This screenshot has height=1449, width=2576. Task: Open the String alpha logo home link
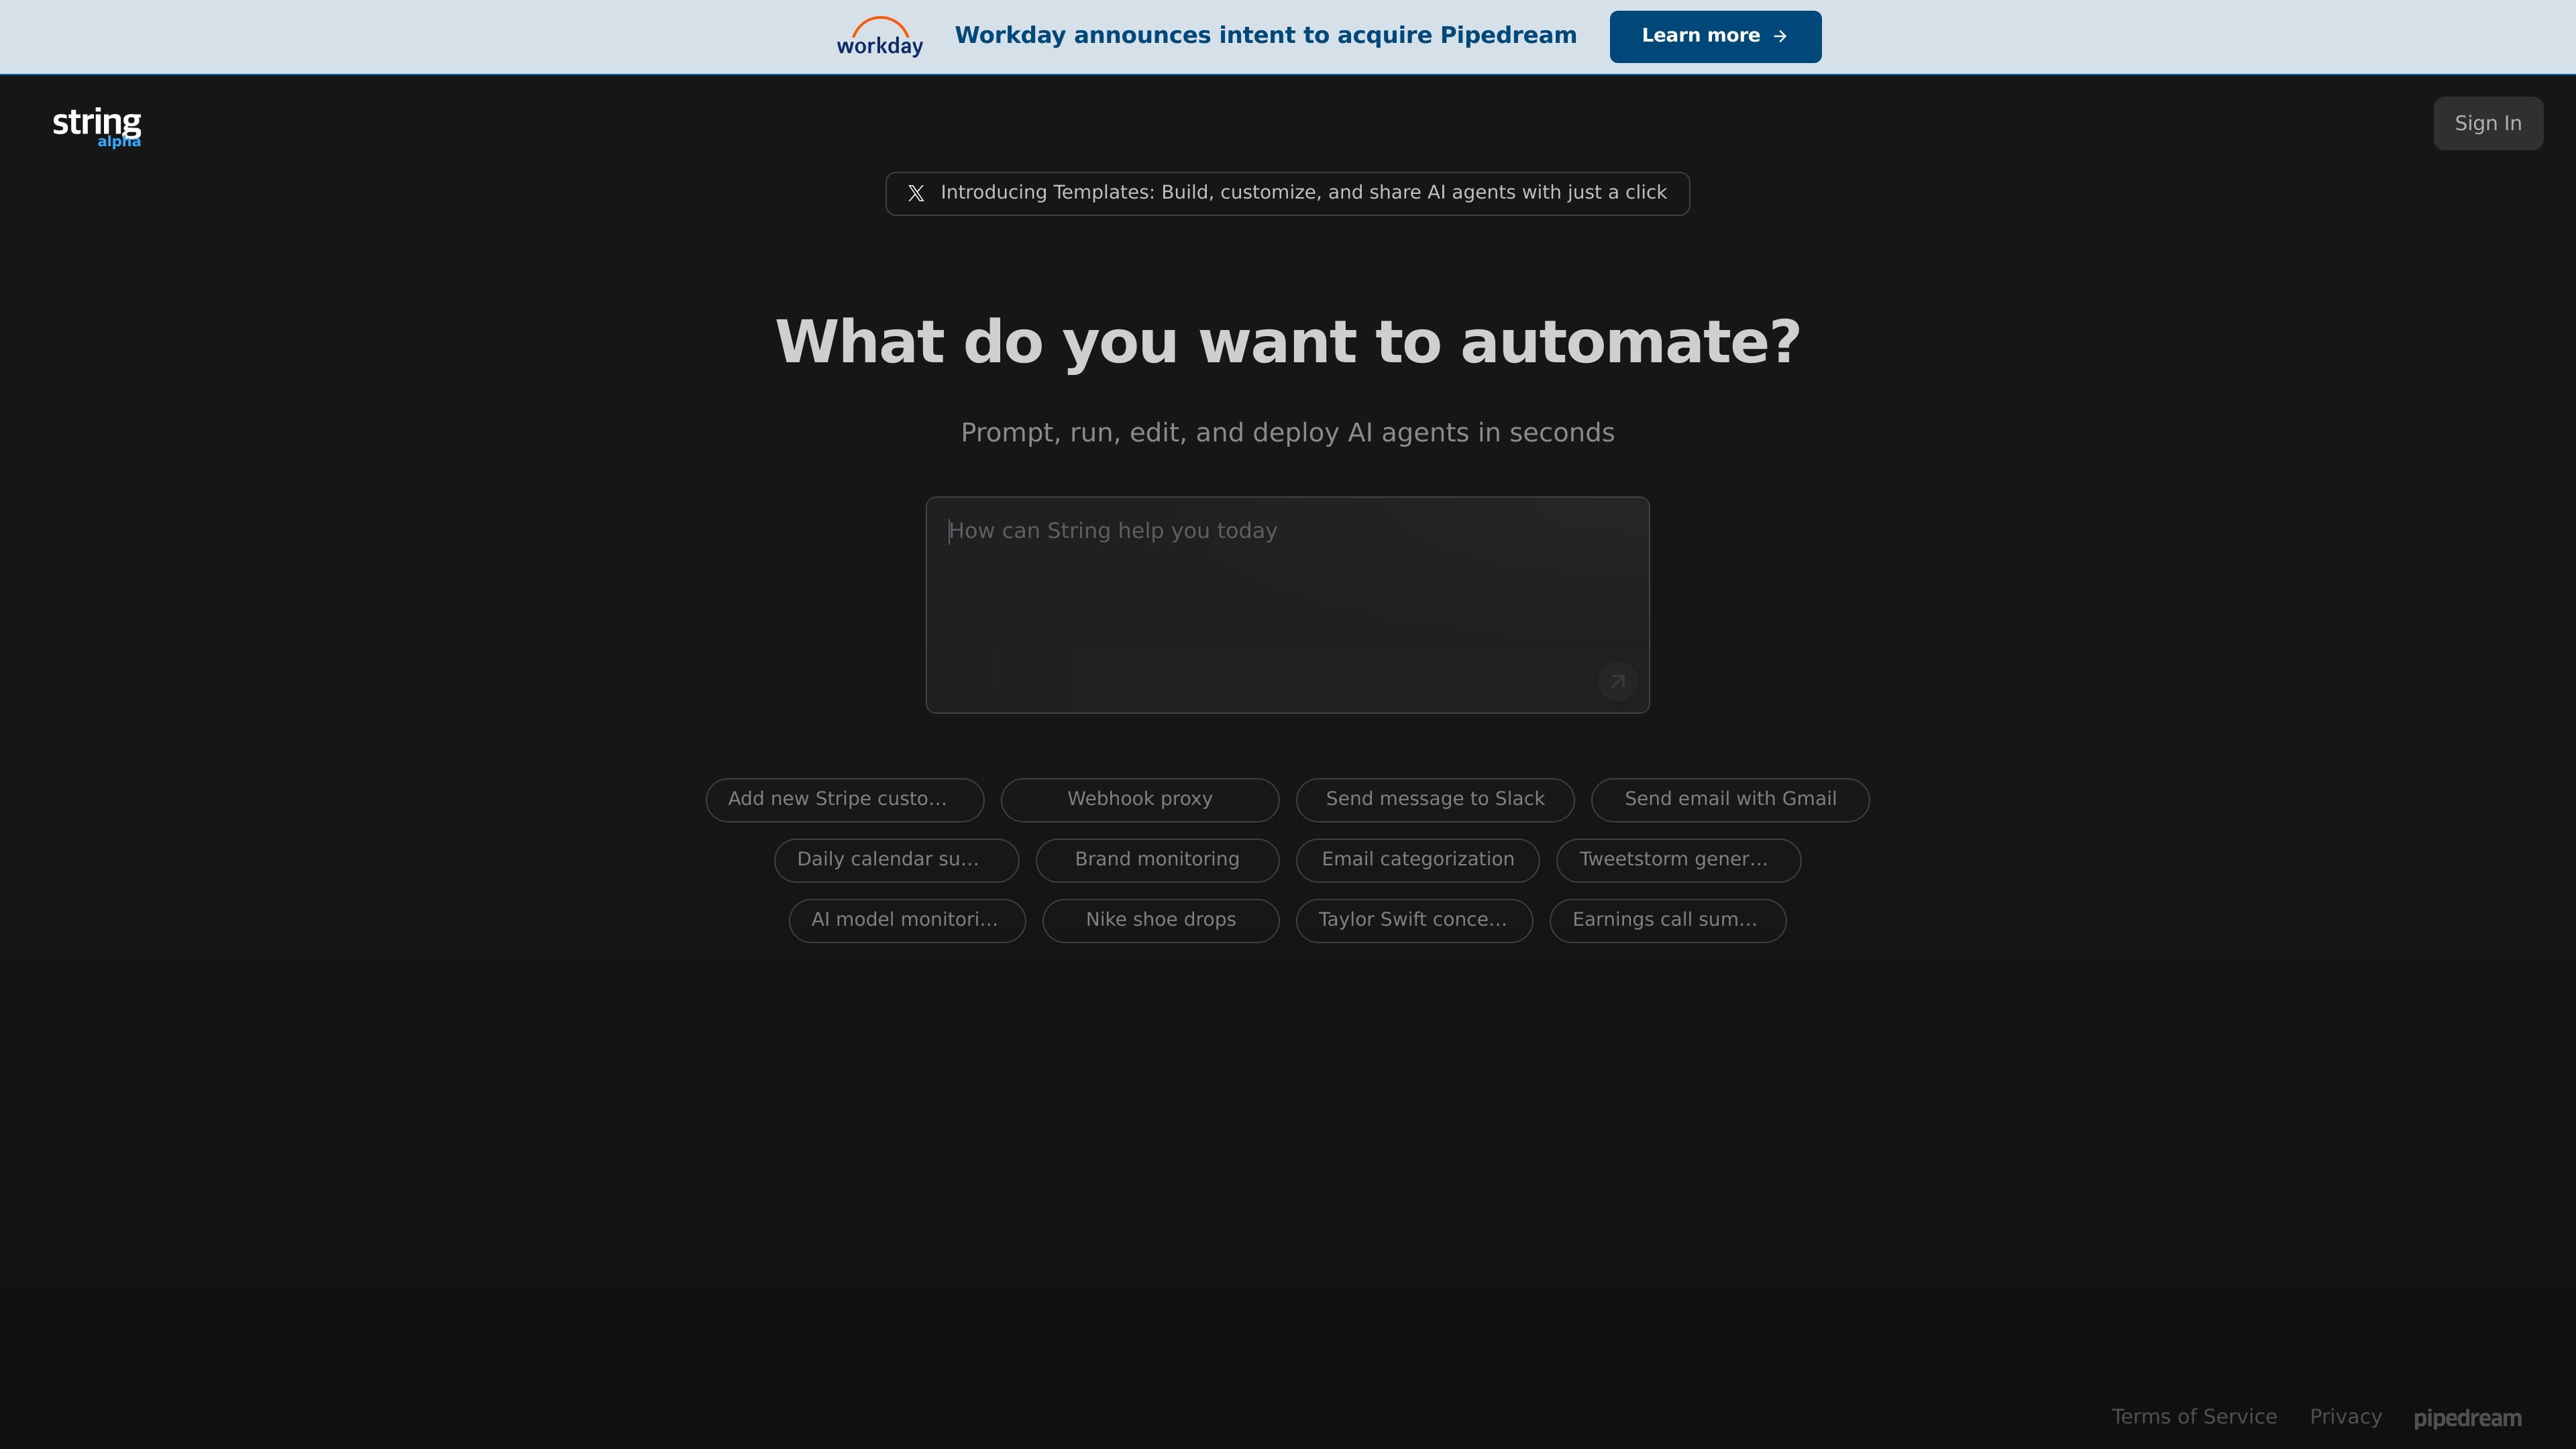tap(97, 127)
